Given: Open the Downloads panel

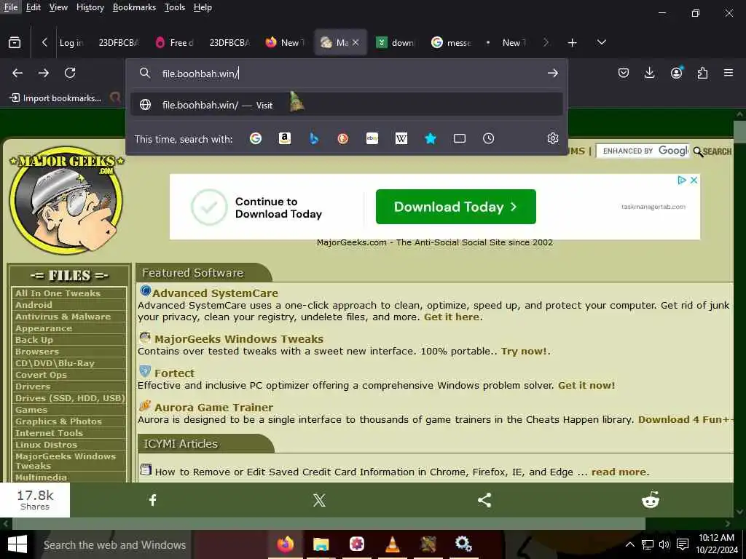Looking at the screenshot, I should (x=649, y=73).
